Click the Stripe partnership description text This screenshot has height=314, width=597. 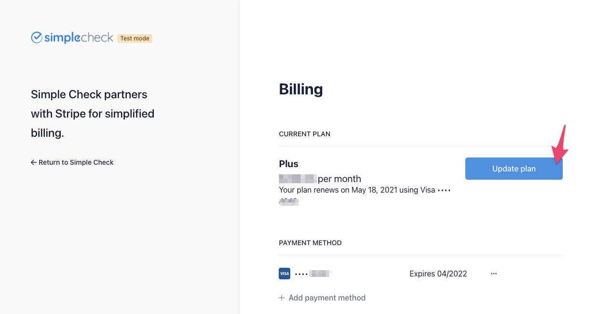pos(93,114)
